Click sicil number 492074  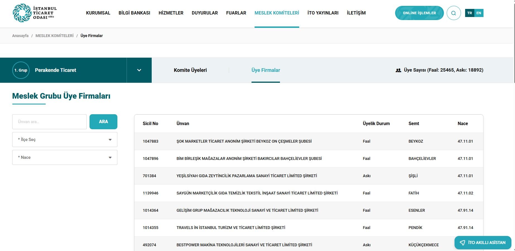[149, 245]
